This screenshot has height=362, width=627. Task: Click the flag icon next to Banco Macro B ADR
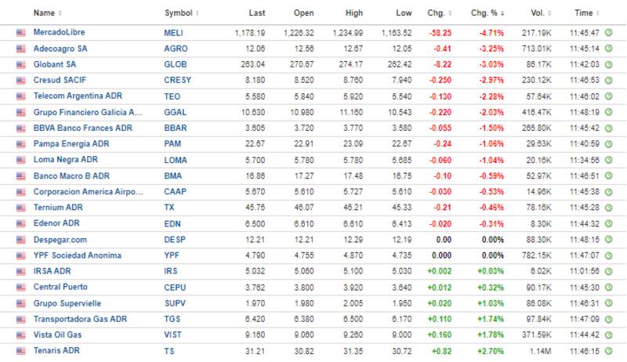click(21, 176)
